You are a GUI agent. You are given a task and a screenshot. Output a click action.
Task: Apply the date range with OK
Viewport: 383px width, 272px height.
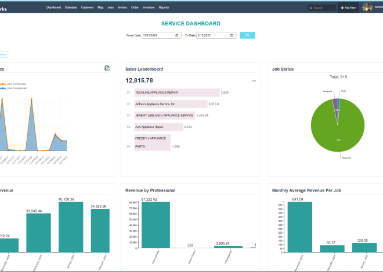coord(247,35)
